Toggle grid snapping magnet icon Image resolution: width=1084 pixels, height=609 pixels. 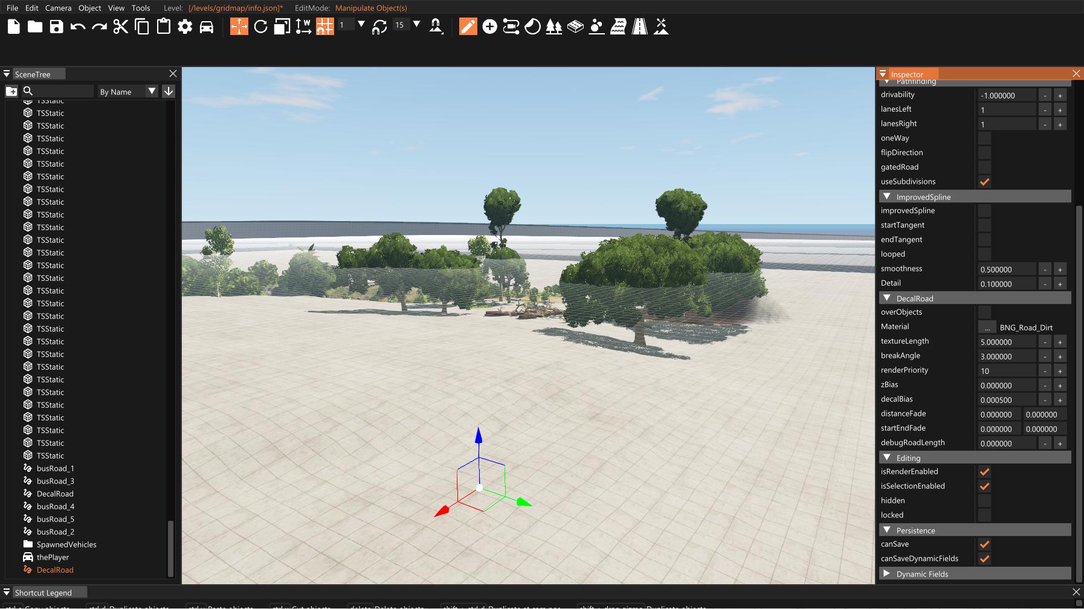click(x=325, y=27)
